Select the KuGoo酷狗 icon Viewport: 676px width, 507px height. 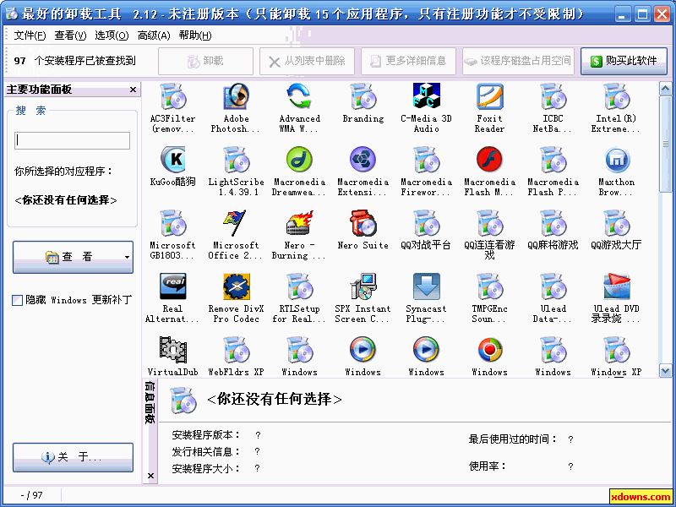pyautogui.click(x=173, y=160)
